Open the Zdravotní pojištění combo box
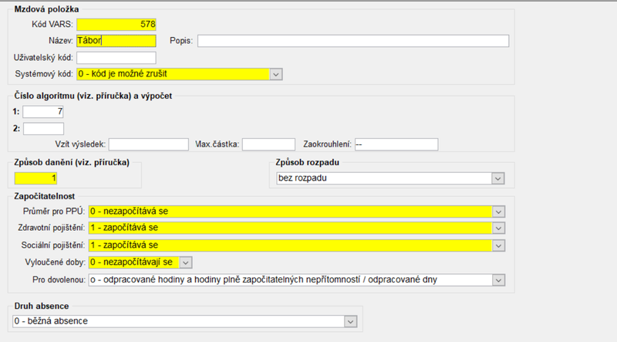 (x=296, y=228)
